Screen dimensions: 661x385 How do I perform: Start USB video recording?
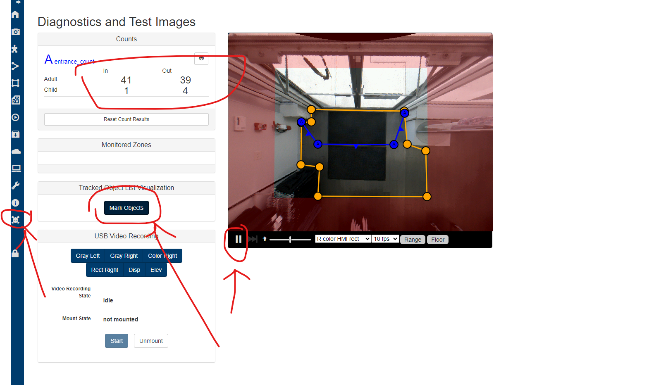(117, 341)
